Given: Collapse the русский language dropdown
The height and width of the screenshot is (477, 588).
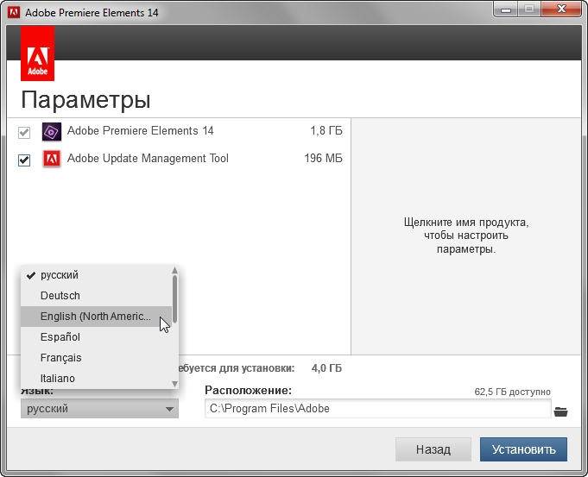Looking at the screenshot, I should click(100, 409).
